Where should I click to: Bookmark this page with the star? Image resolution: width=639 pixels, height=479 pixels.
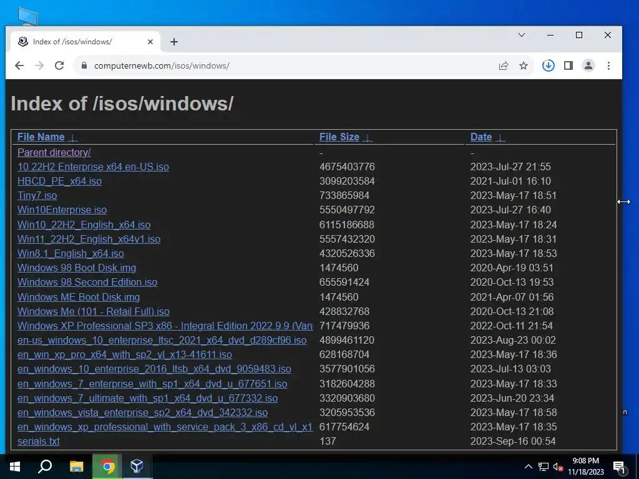(x=524, y=65)
